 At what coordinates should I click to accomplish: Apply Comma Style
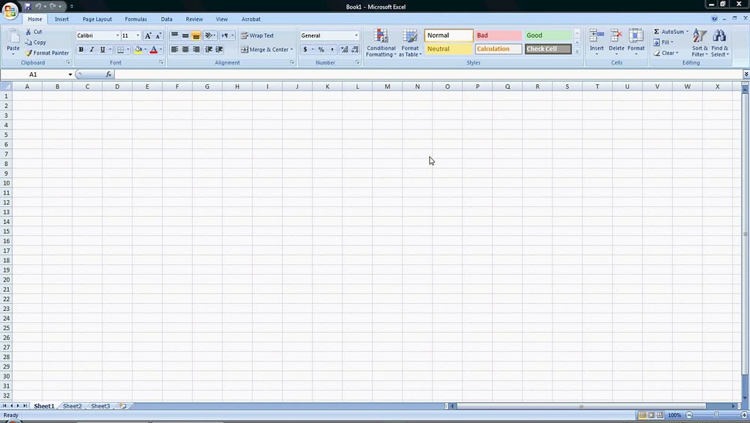pyautogui.click(x=332, y=50)
